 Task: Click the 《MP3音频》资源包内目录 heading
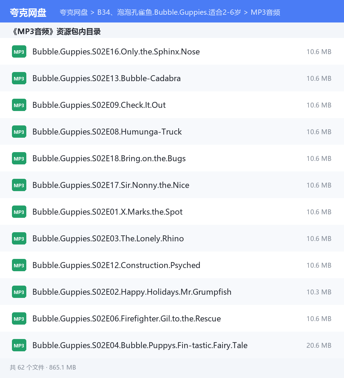pos(56,32)
